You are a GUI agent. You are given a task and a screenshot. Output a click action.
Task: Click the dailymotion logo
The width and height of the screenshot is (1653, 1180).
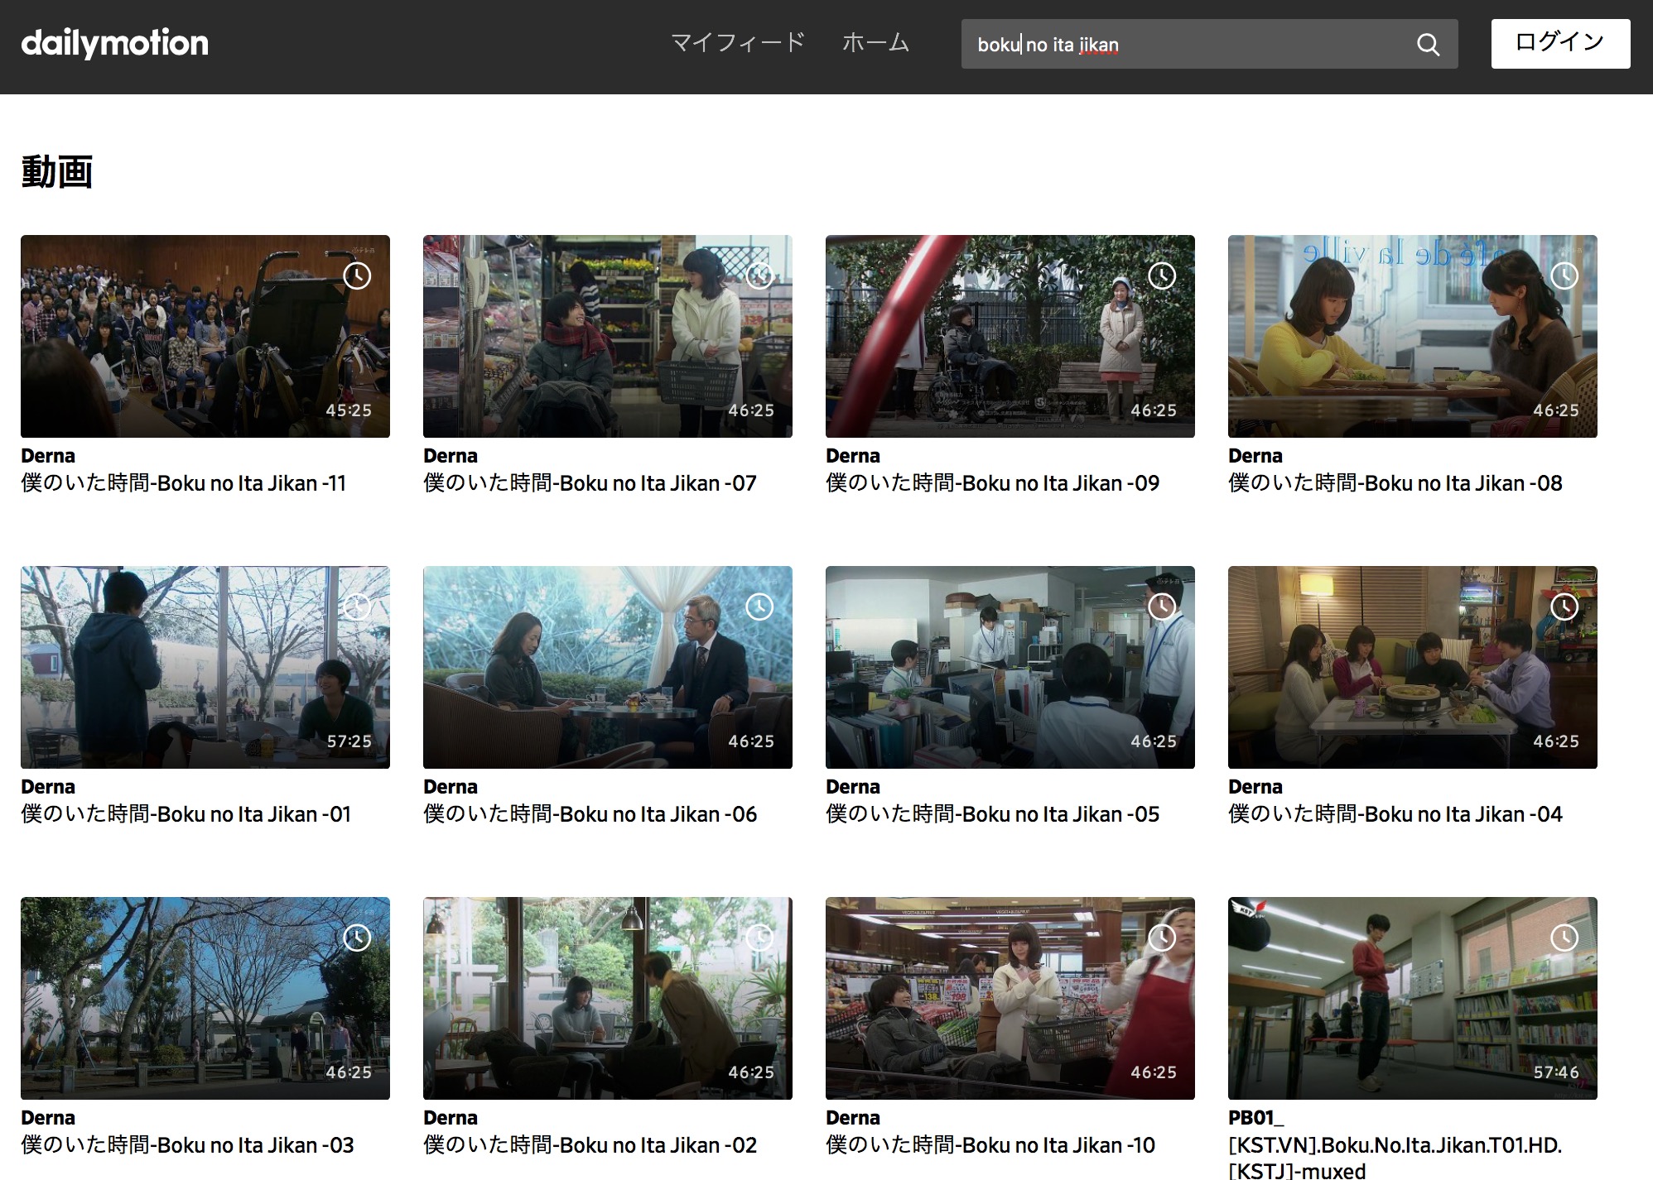click(114, 43)
